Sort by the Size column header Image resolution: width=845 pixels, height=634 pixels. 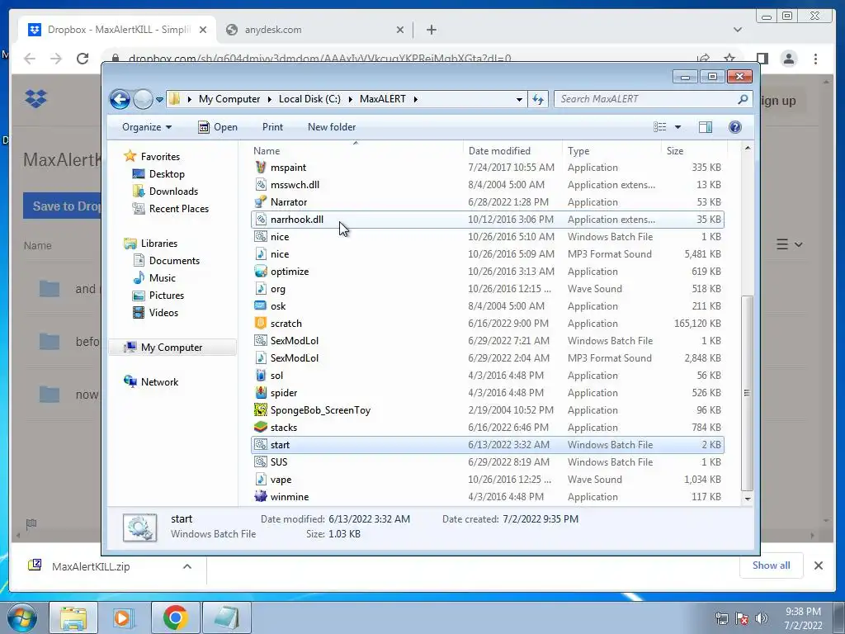(x=694, y=151)
